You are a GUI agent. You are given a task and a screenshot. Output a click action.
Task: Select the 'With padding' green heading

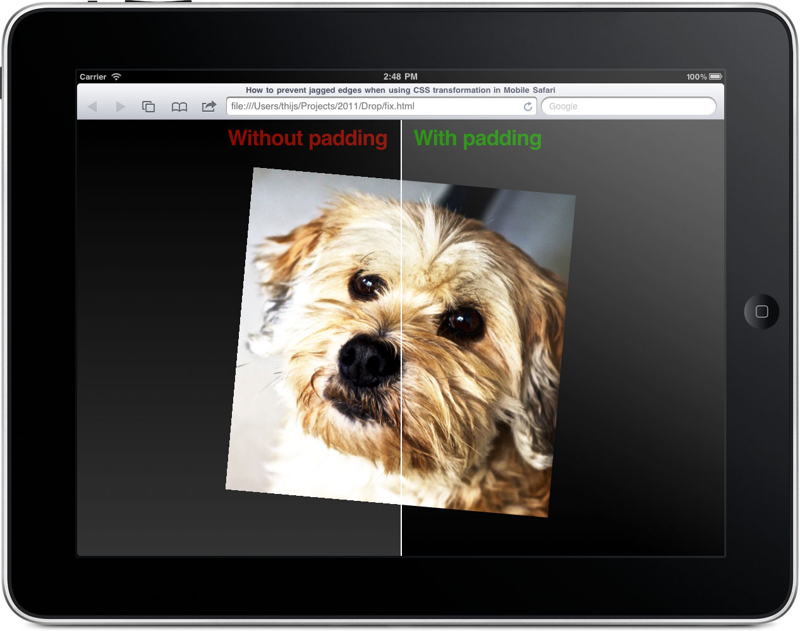click(x=477, y=138)
